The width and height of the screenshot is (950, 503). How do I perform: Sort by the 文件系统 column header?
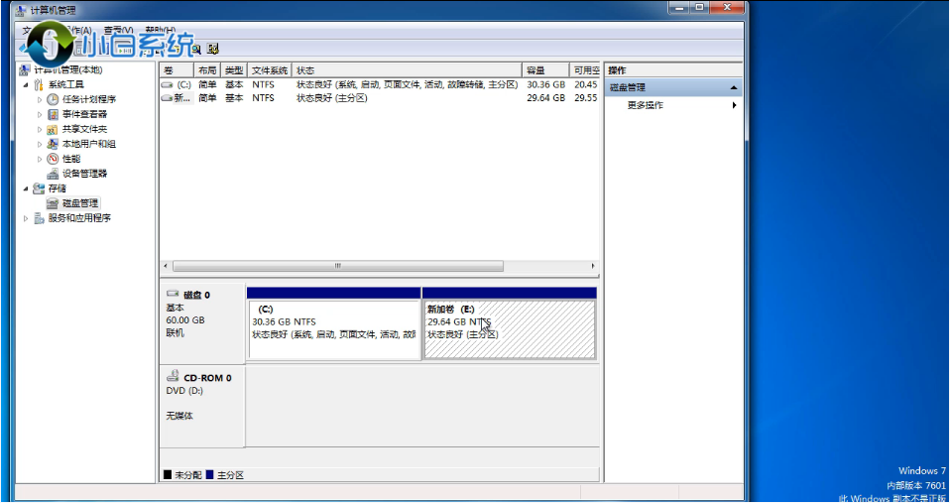click(270, 70)
